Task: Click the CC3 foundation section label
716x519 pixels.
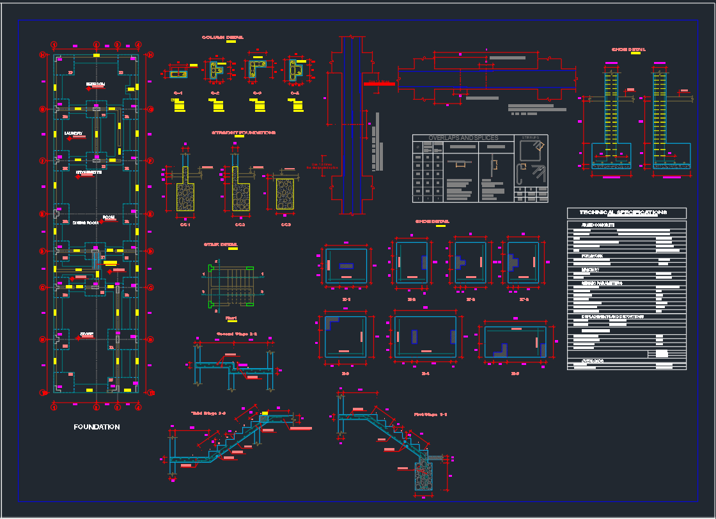Action: (286, 224)
